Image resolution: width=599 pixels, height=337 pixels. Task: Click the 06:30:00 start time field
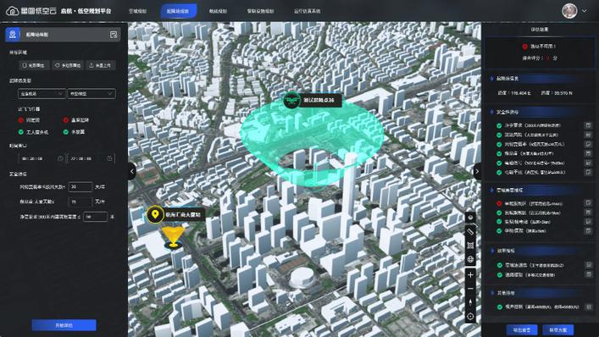(42, 158)
